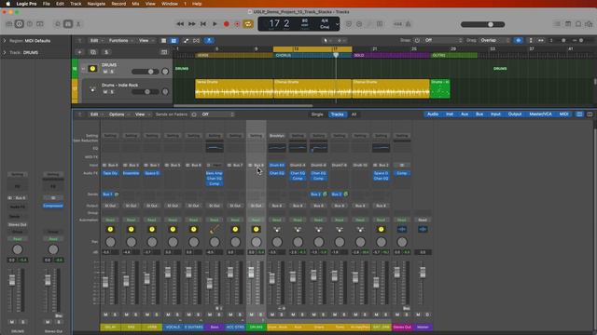The image size is (597, 335).
Task: Start playback with the Play button
Action: pos(215,24)
